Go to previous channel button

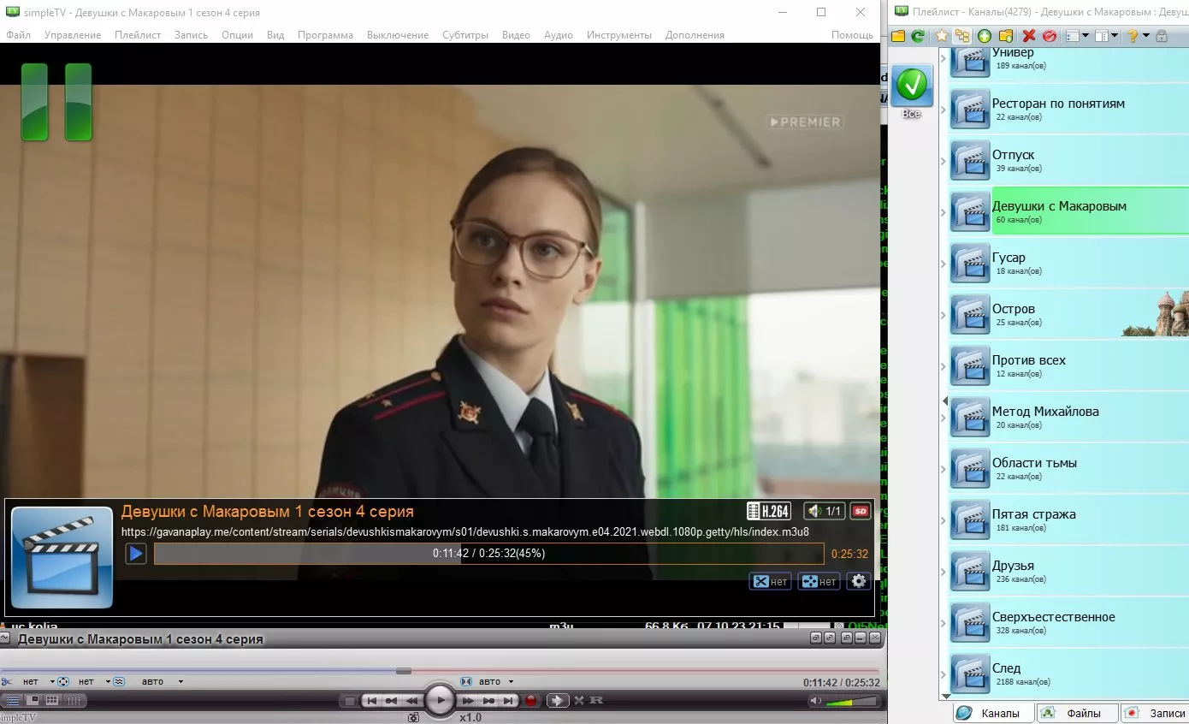[371, 701]
